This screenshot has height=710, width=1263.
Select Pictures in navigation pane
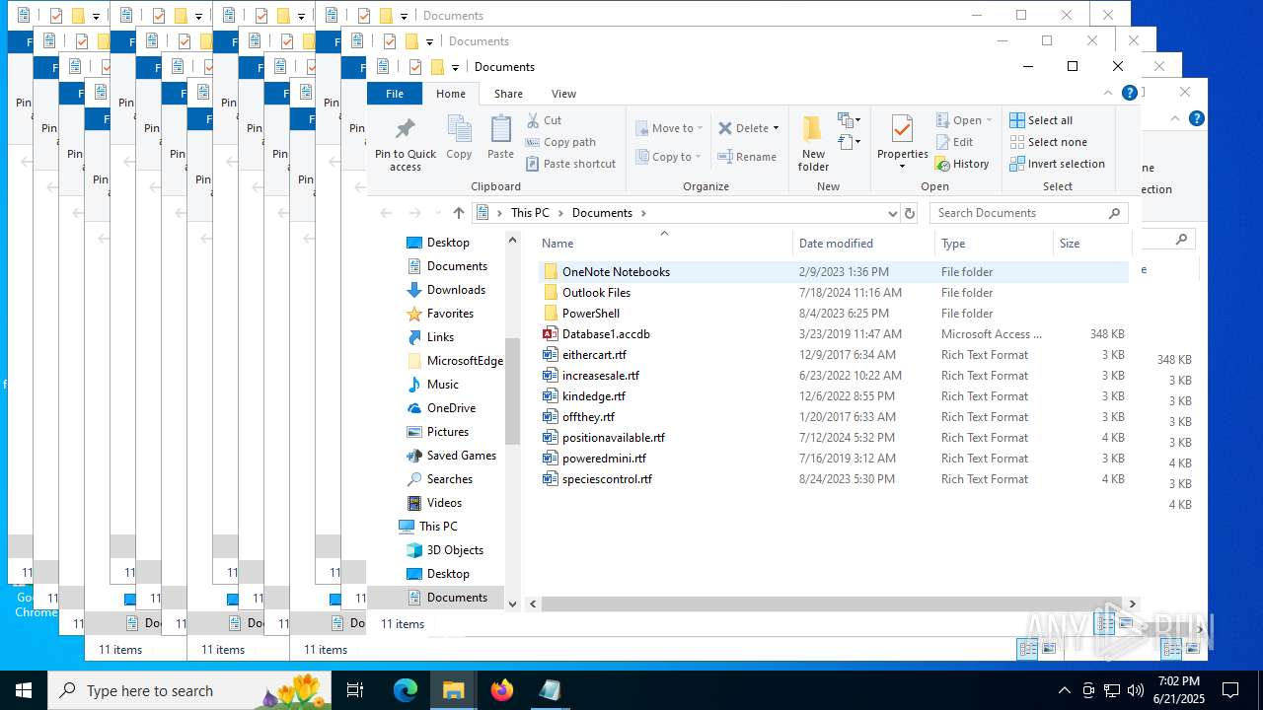pyautogui.click(x=447, y=432)
